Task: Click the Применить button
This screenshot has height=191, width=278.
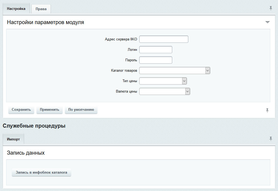Action: (x=50, y=110)
